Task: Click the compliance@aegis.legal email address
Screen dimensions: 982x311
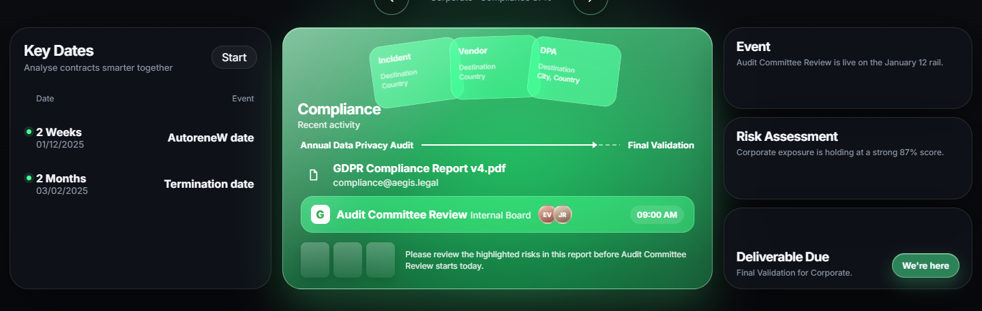Action: pyautogui.click(x=385, y=182)
